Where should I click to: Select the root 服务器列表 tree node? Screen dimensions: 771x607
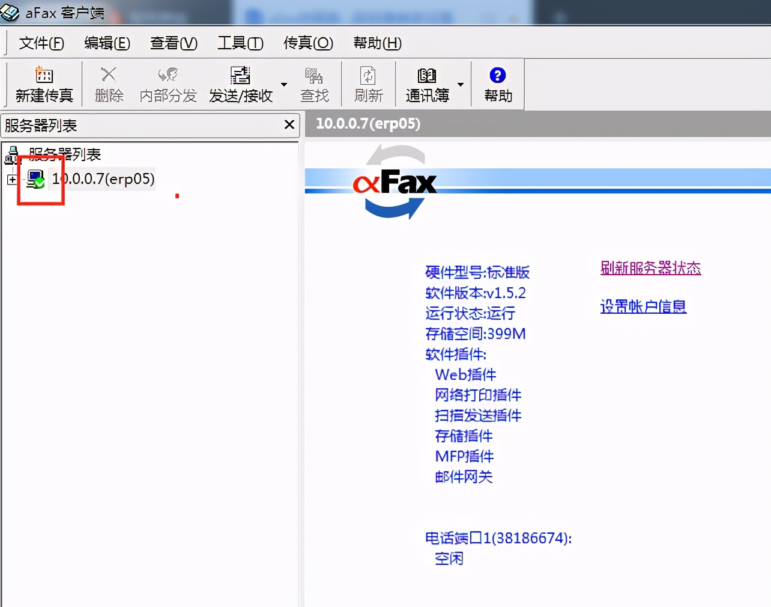65,154
